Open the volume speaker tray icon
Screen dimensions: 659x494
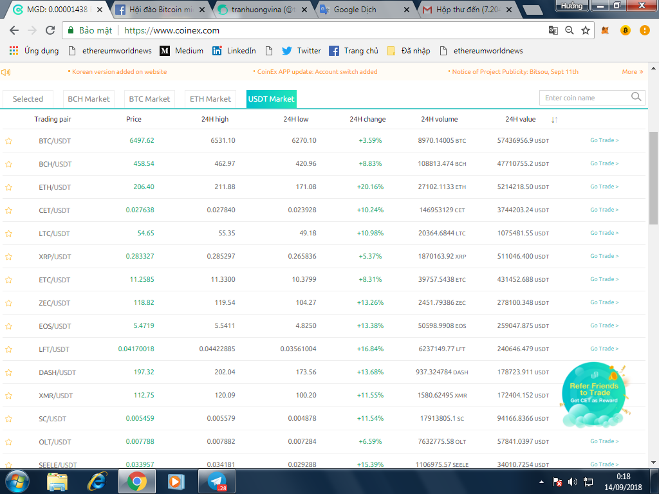[572, 482]
